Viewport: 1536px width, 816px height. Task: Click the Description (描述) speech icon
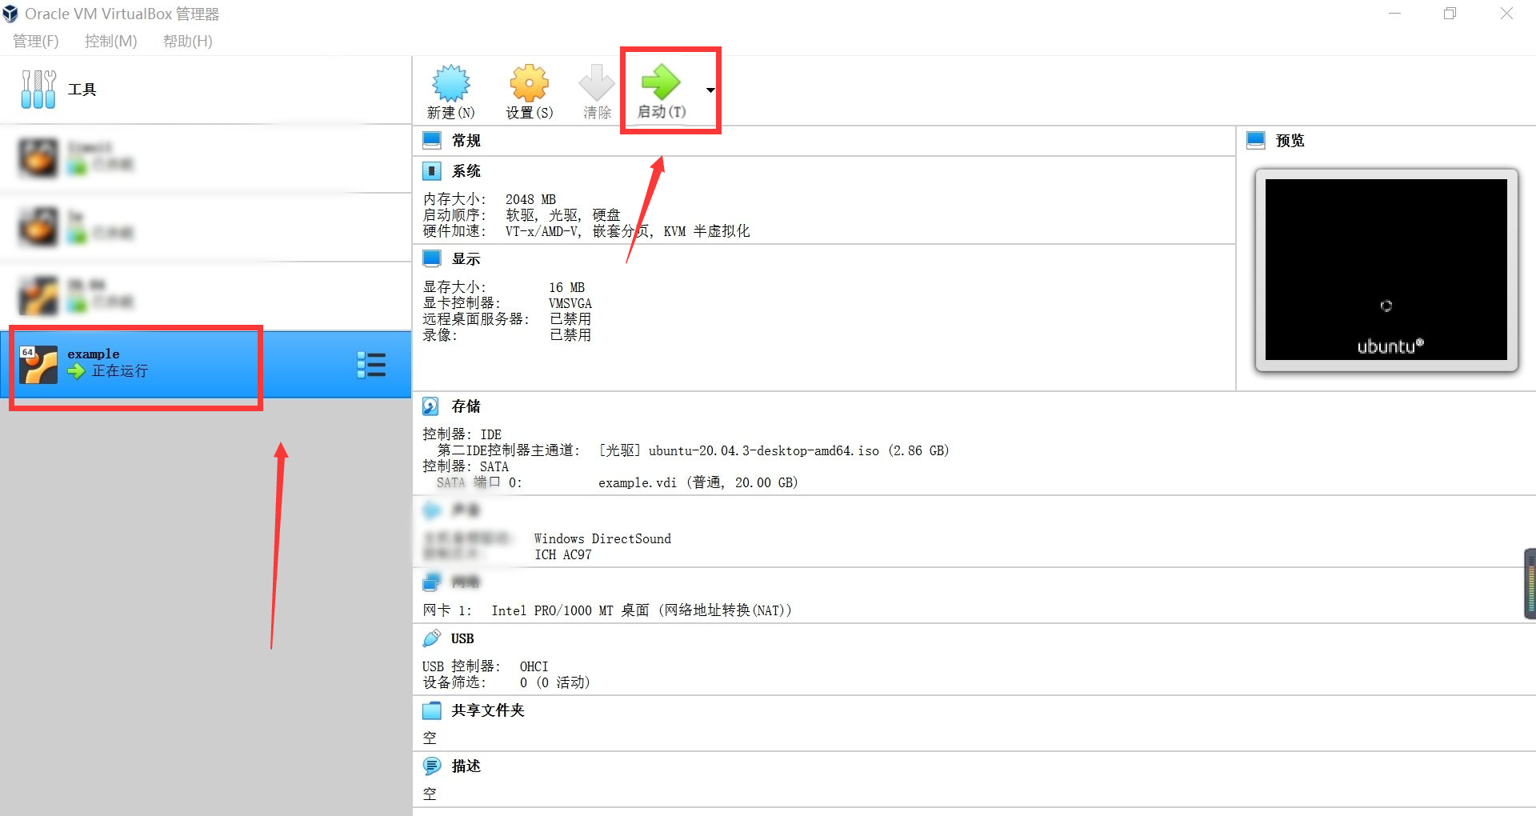432,766
